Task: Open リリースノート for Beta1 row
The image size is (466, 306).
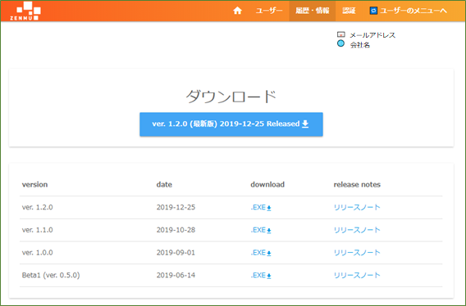Action: (x=357, y=275)
